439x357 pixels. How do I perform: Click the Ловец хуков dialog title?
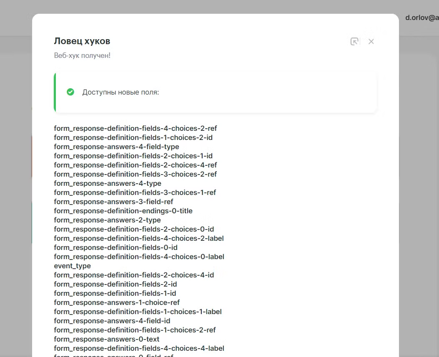pos(82,41)
